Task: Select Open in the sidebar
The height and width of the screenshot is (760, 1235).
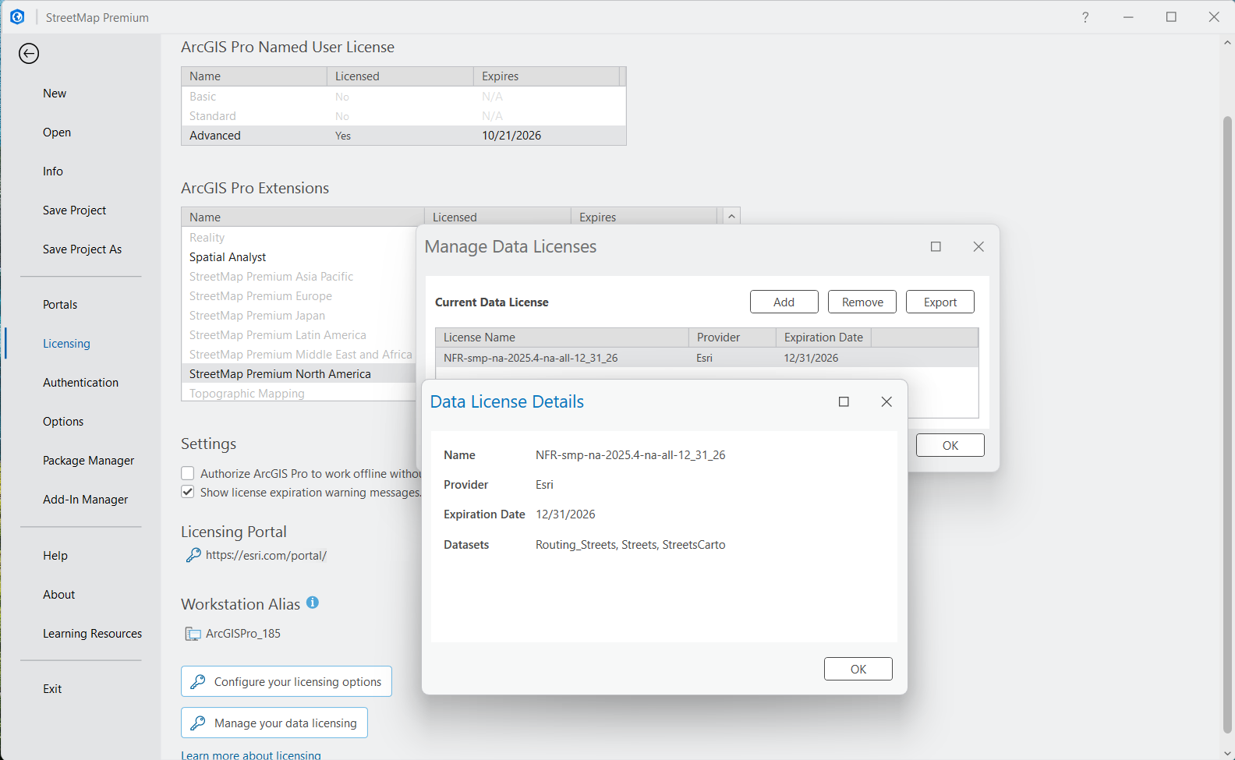Action: [57, 133]
